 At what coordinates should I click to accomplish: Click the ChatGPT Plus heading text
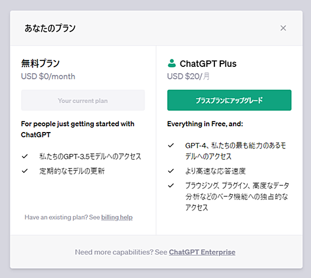(x=208, y=64)
